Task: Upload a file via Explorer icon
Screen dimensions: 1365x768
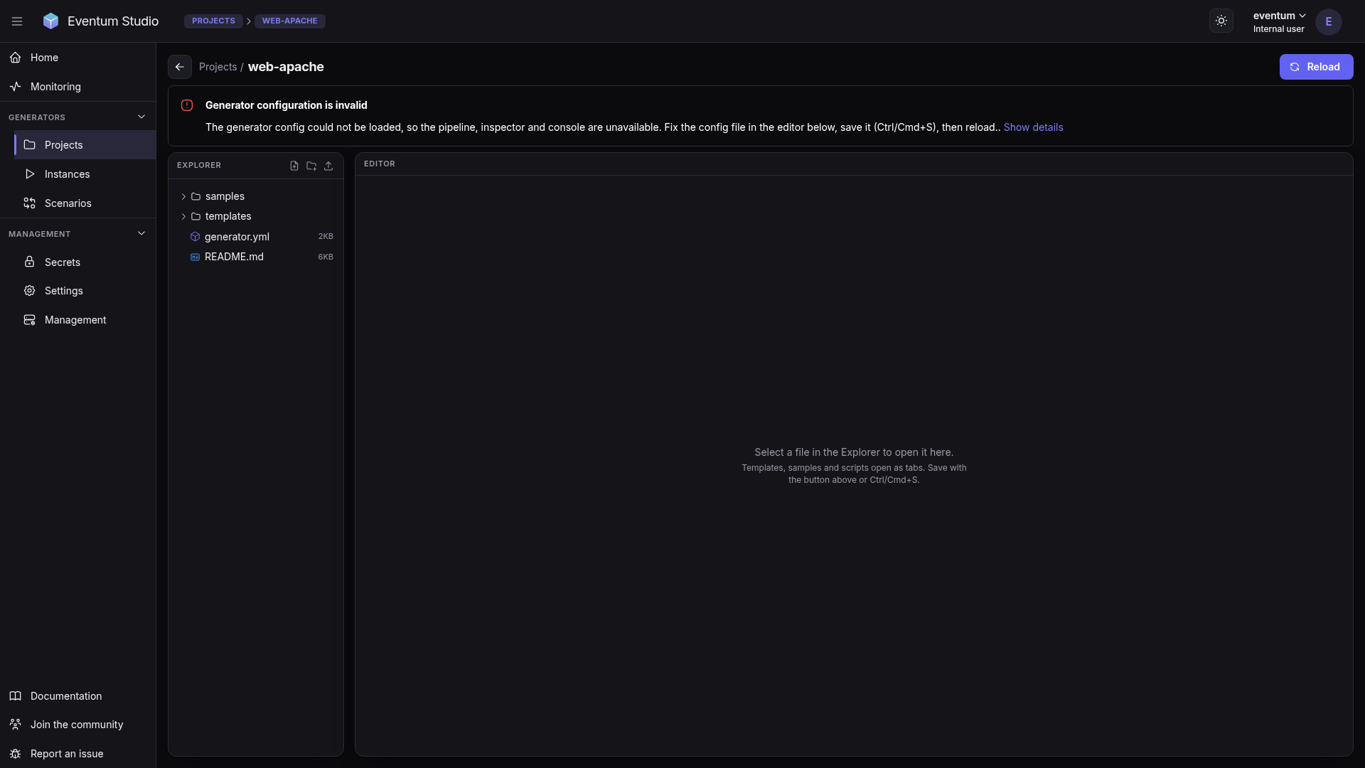Action: 328,166
